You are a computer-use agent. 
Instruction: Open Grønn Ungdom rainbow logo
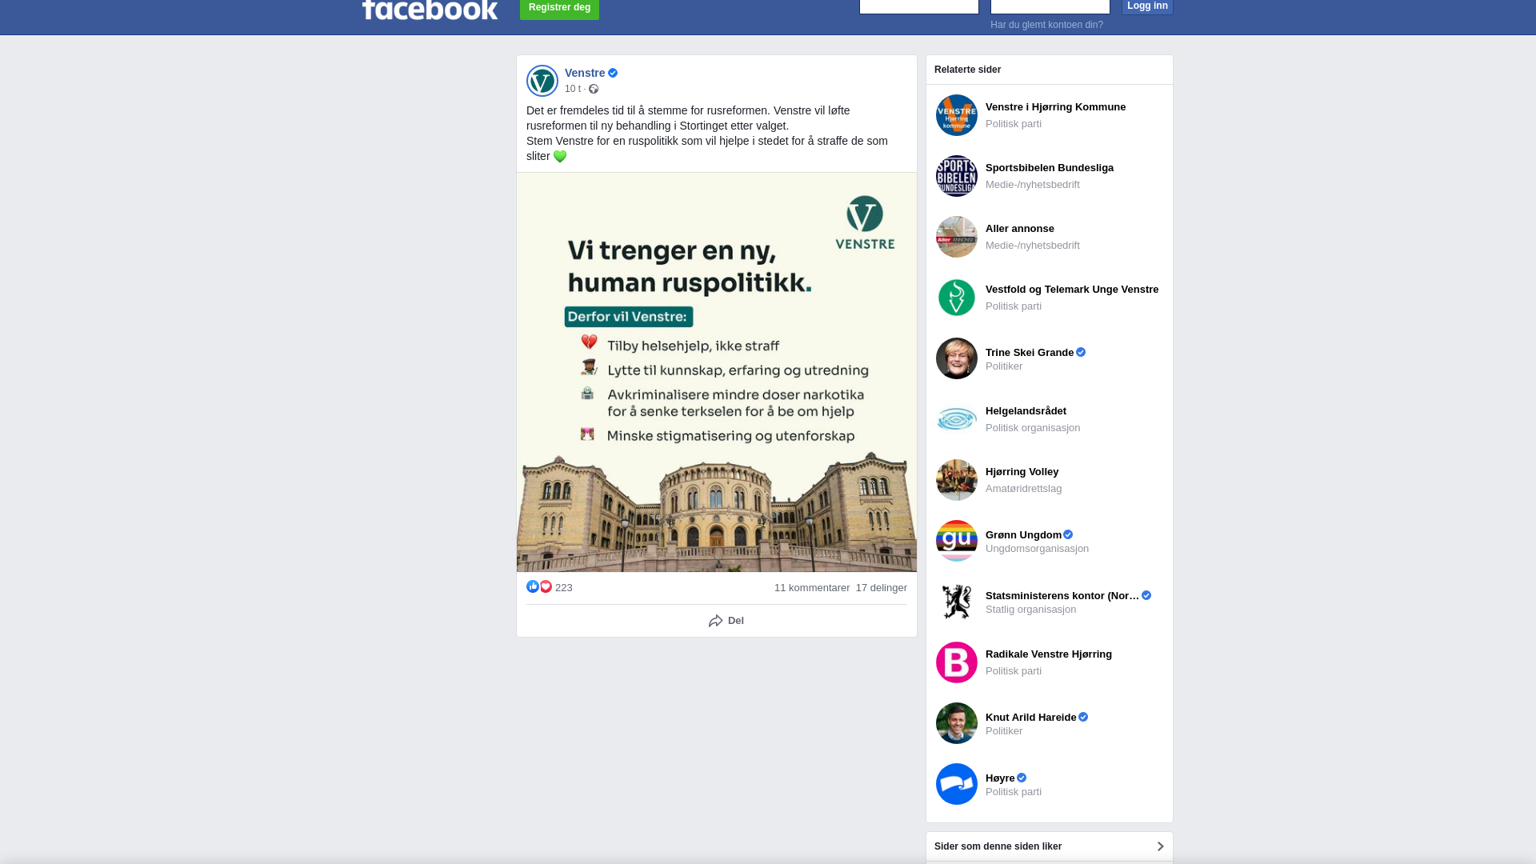click(x=957, y=541)
